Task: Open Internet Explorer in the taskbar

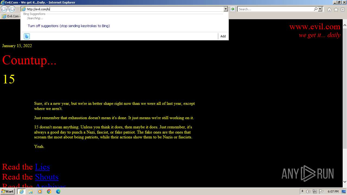Action: [21, 191]
